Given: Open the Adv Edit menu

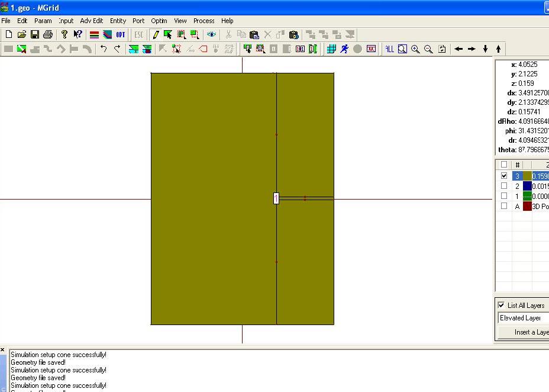Looking at the screenshot, I should click(x=91, y=21).
